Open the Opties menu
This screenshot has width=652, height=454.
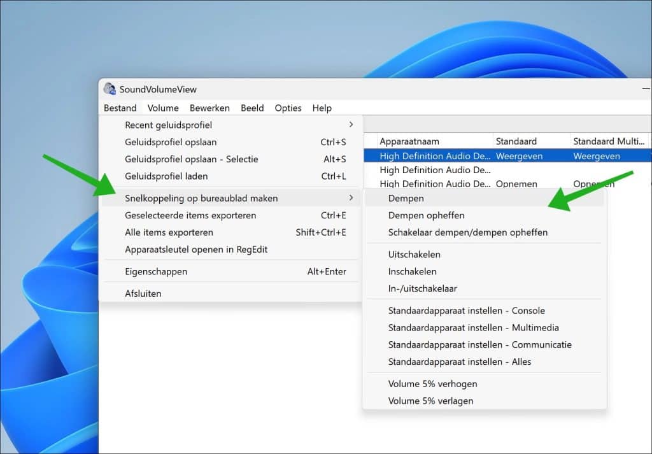[x=288, y=108]
